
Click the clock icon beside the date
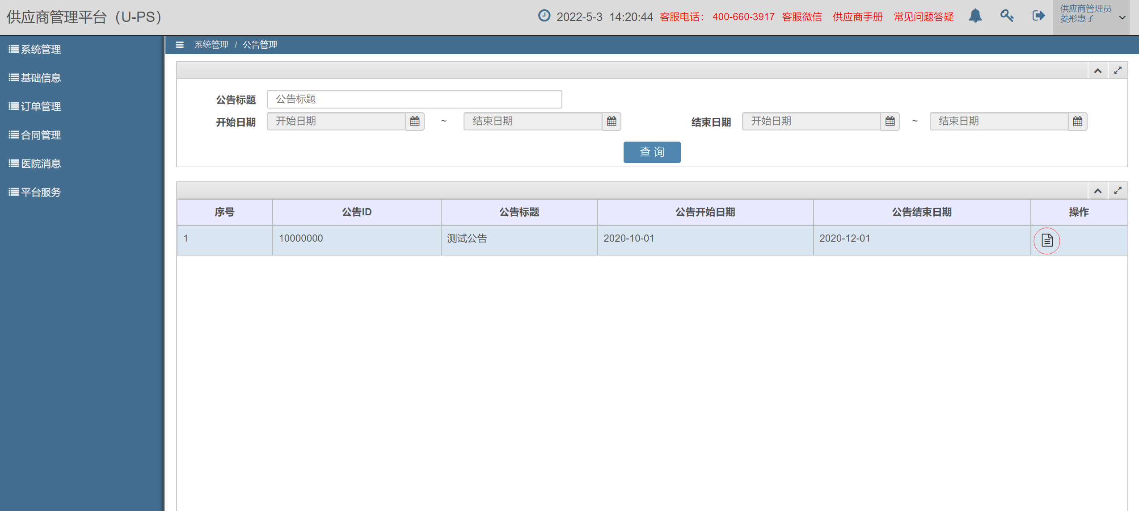544,16
